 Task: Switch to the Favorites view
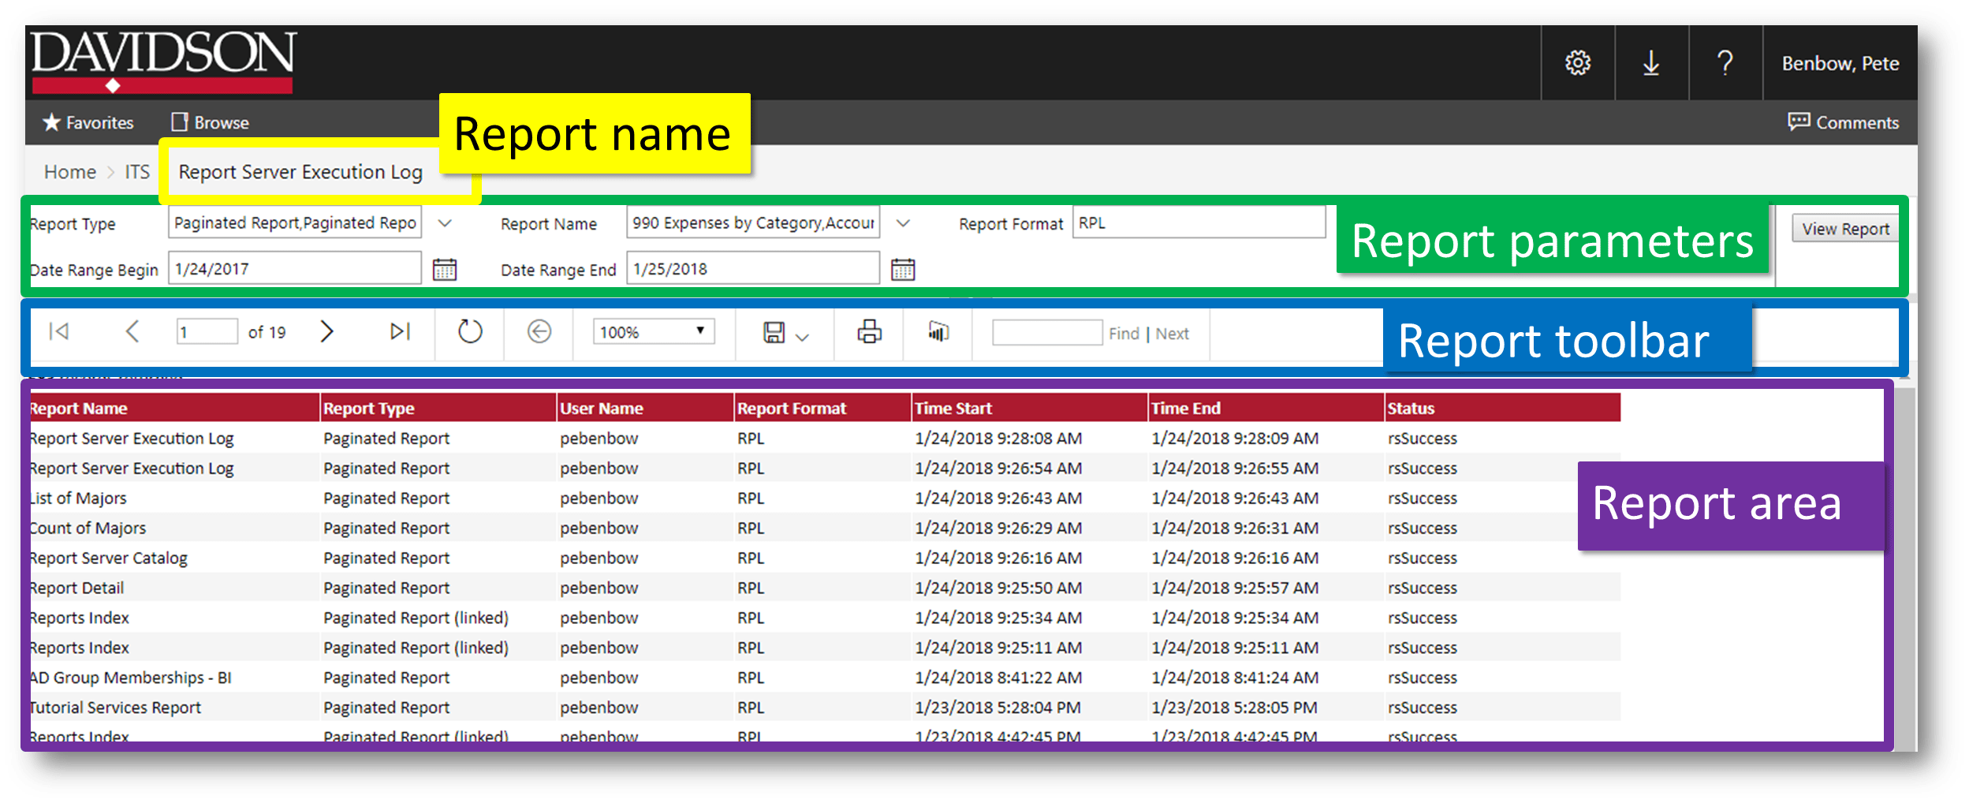[87, 122]
